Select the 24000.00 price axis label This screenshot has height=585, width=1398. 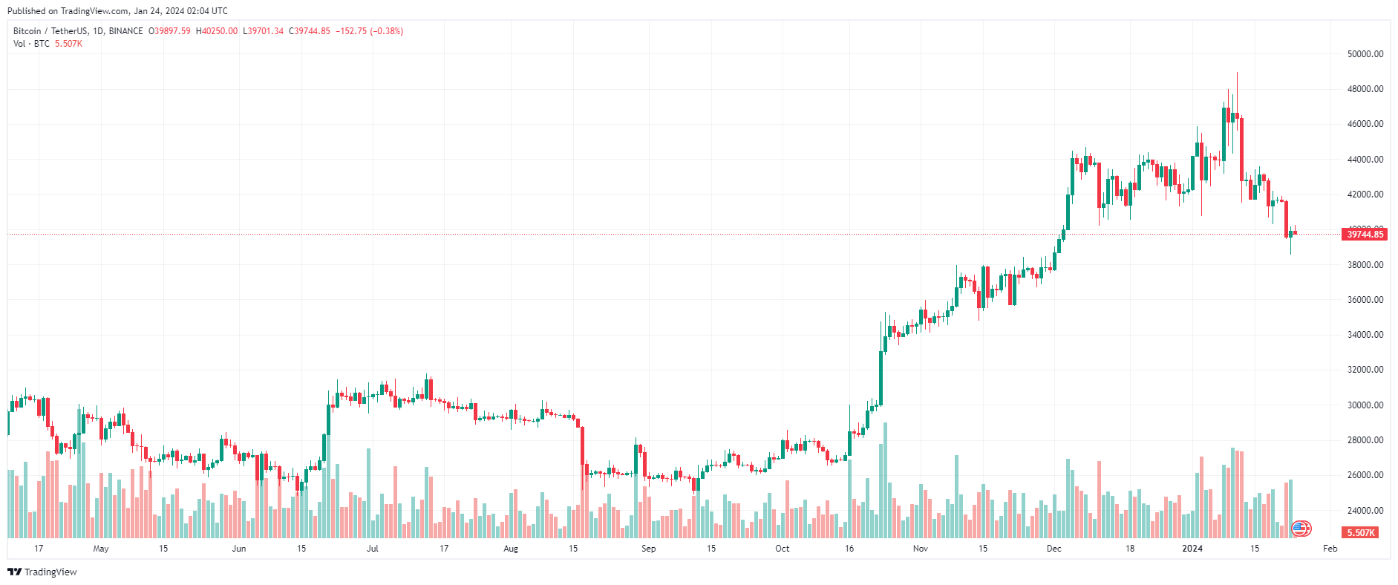tap(1365, 511)
